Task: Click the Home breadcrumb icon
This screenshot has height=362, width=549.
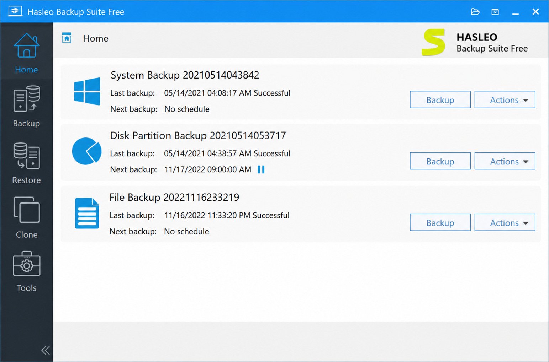Action: [67, 38]
